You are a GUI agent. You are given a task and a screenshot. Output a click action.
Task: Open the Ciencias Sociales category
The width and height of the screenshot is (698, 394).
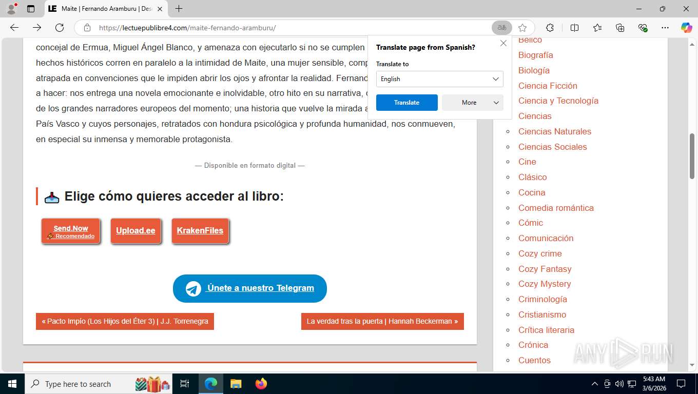pos(553,147)
